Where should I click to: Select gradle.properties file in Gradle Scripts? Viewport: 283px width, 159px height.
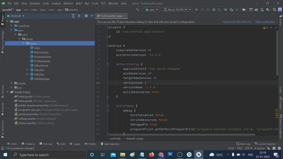(x=28, y=114)
